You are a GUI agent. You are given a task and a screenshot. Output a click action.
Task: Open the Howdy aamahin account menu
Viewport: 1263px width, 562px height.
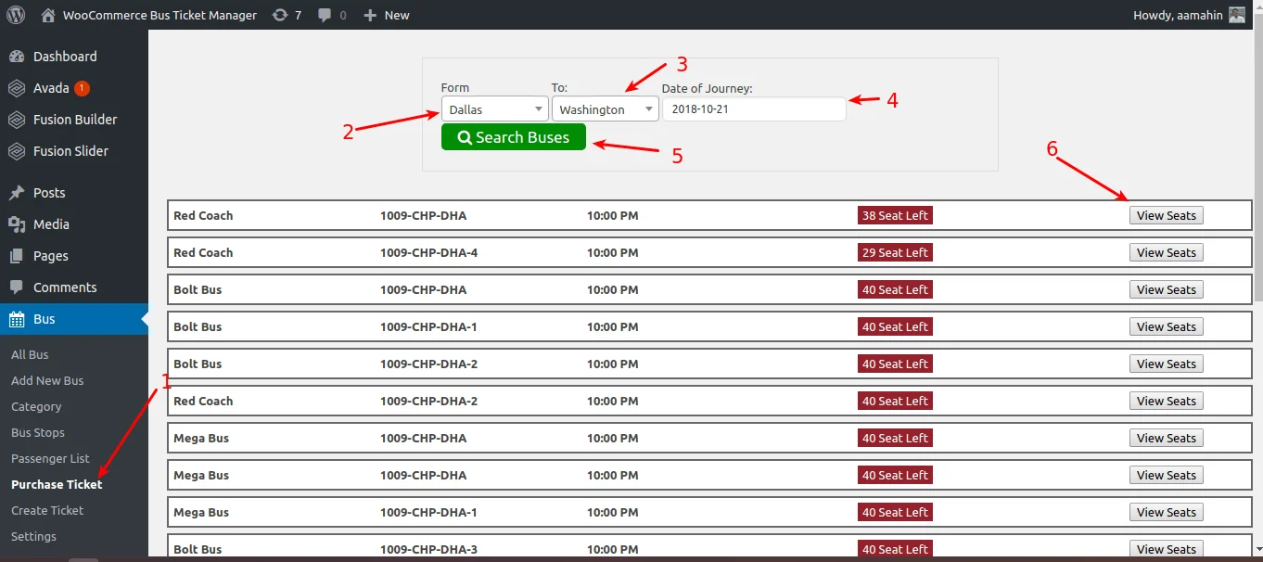pyautogui.click(x=1180, y=14)
